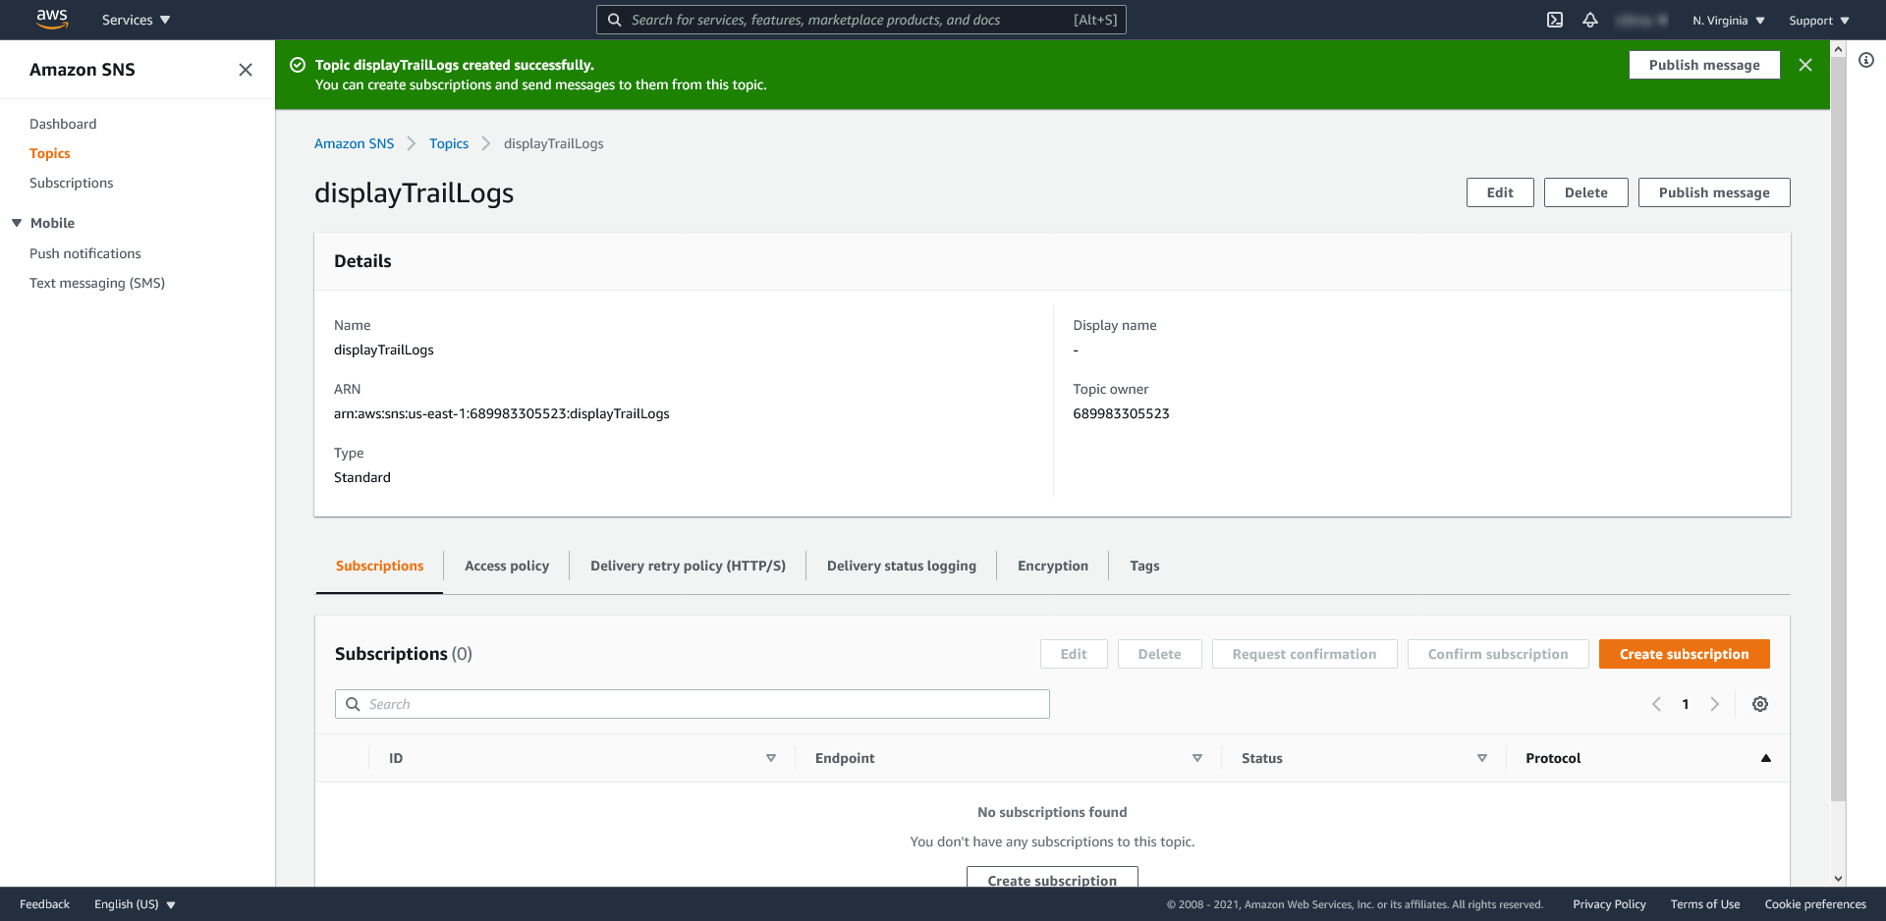The height and width of the screenshot is (921, 1886).
Task: Switch to the Tags tab
Action: tap(1144, 566)
